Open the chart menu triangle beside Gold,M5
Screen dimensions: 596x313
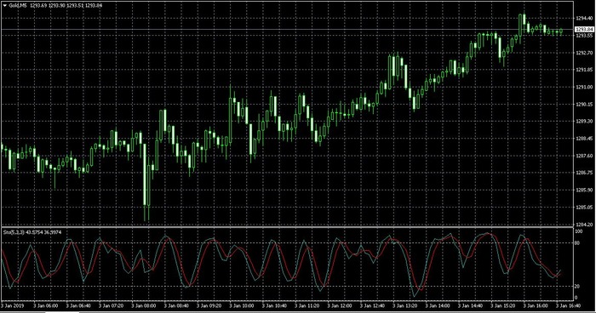(x=5, y=6)
